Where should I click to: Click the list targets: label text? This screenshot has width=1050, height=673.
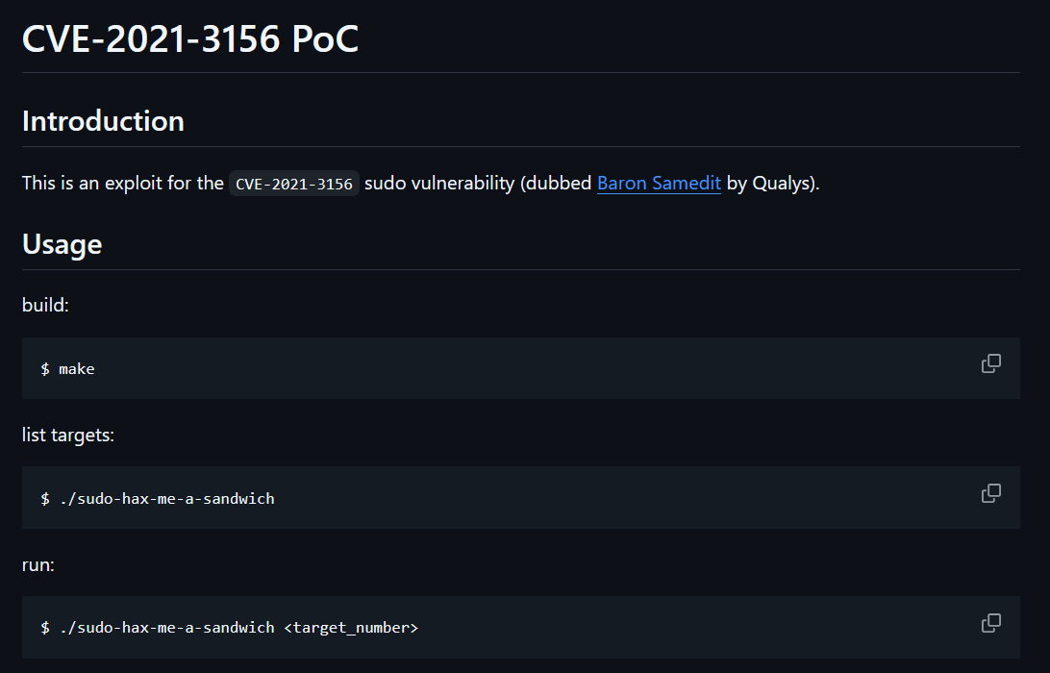coord(68,436)
